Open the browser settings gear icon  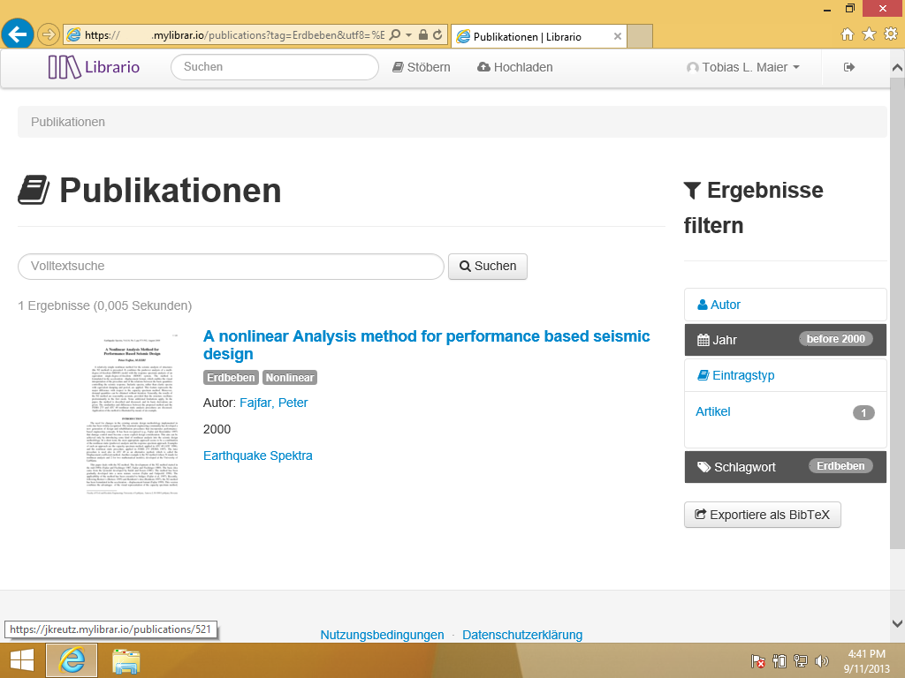[890, 34]
